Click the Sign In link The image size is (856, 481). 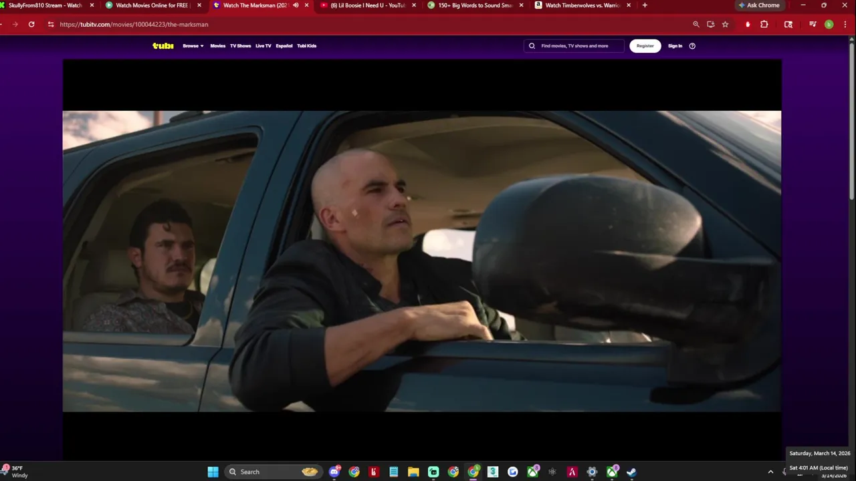(675, 46)
